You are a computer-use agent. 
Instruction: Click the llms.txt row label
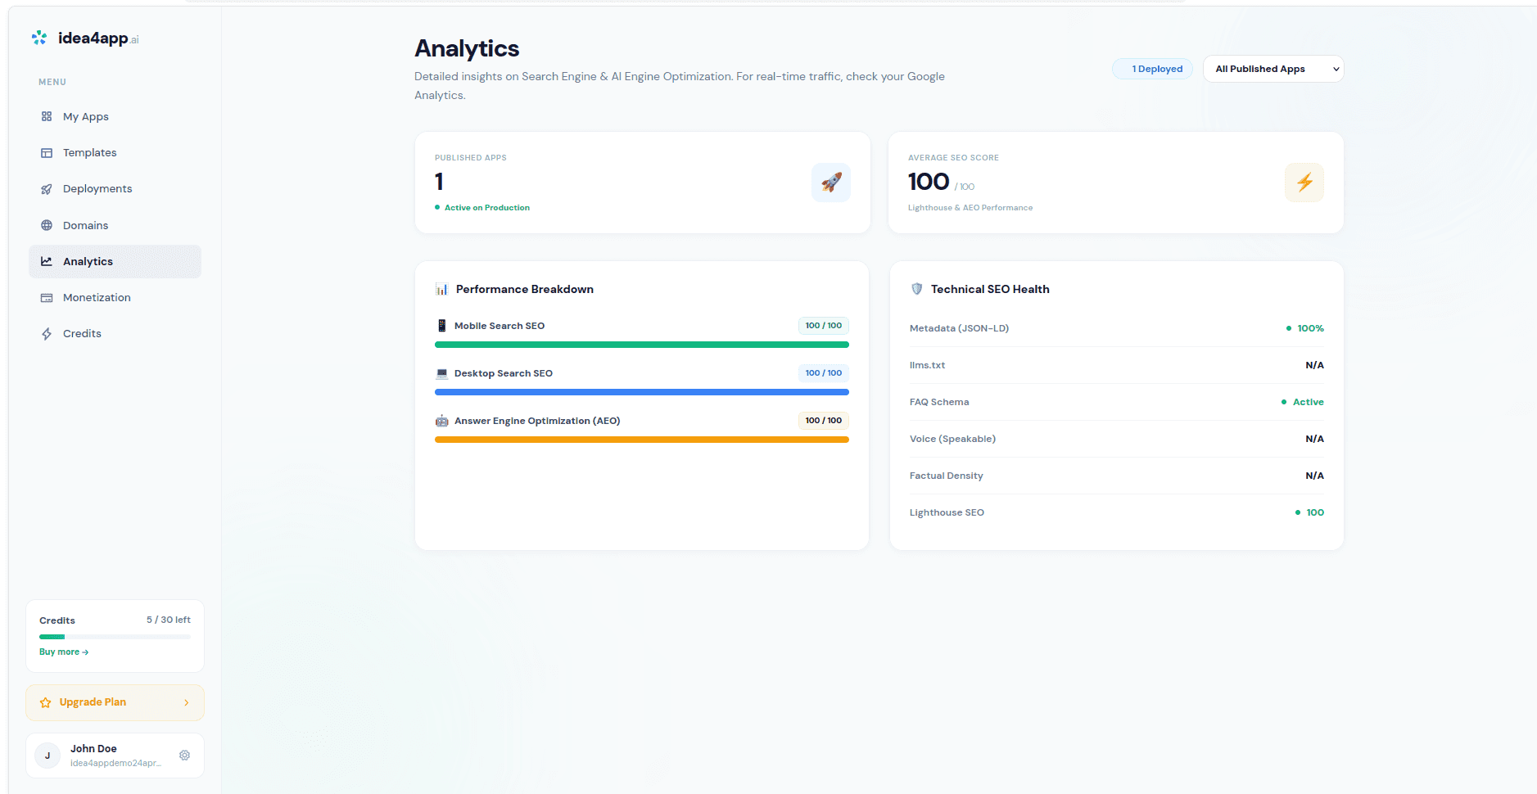tap(927, 365)
